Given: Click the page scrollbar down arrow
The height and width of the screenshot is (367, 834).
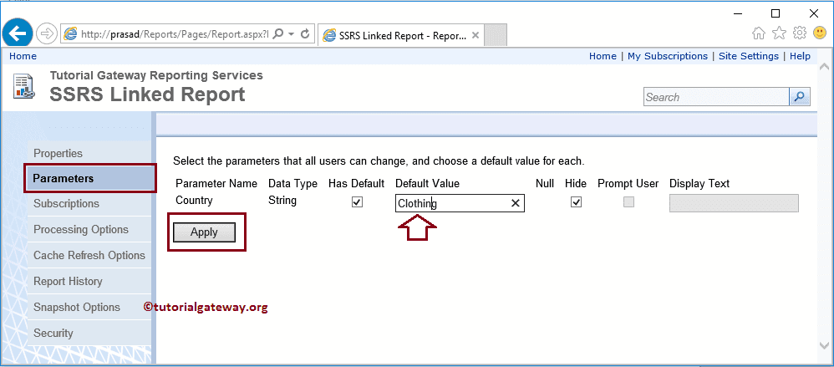Looking at the screenshot, I should 825,346.
